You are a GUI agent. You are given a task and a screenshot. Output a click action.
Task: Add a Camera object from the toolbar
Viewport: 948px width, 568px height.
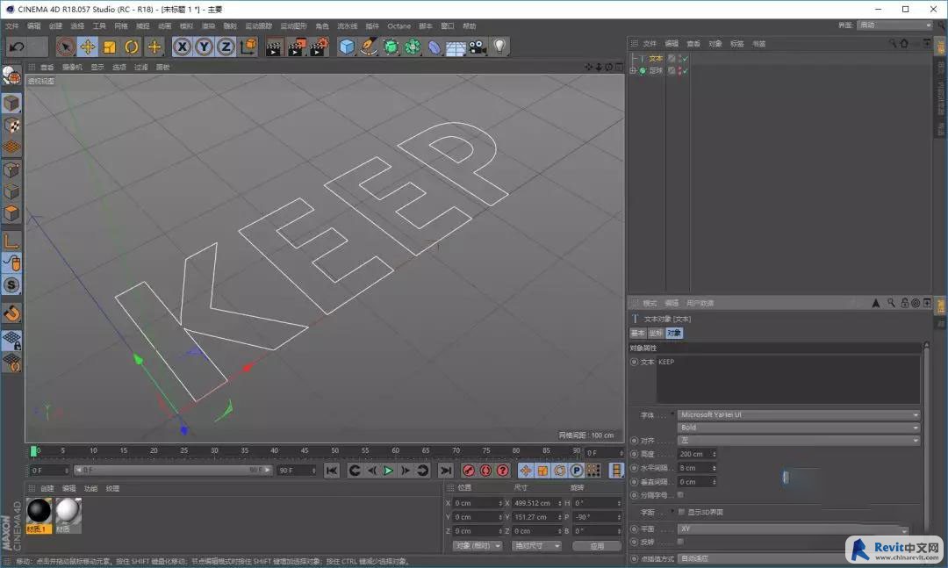pos(478,47)
